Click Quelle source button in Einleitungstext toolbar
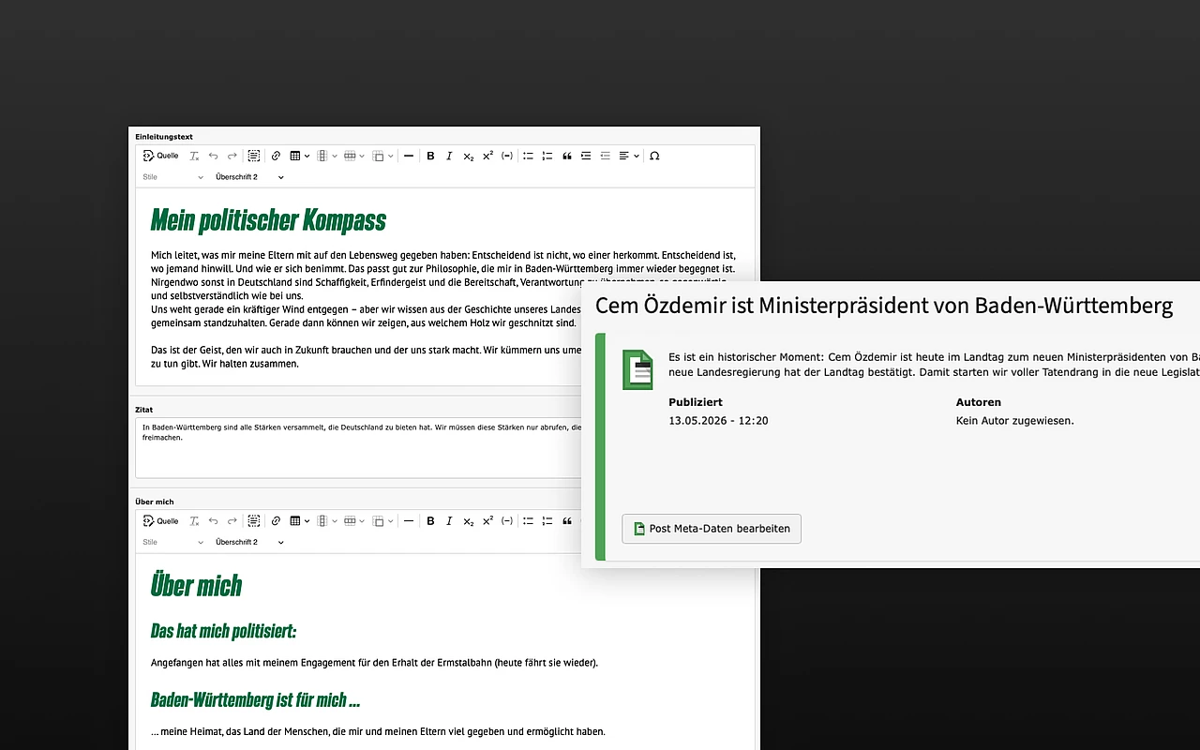Screen dimensions: 1200x750 pyautogui.click(x=160, y=156)
